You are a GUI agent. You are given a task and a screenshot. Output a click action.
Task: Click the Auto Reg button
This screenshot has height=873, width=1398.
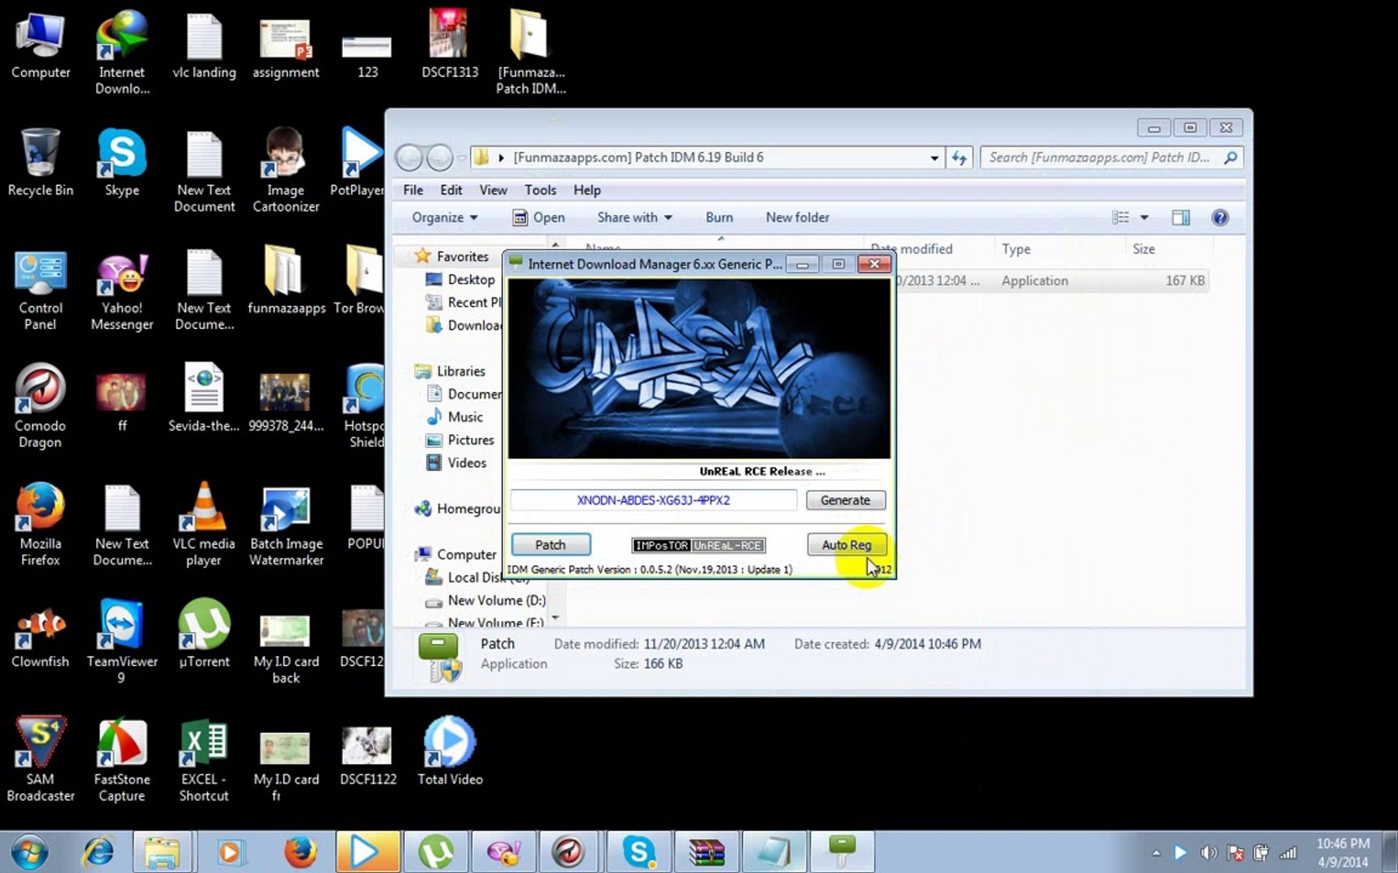846,545
